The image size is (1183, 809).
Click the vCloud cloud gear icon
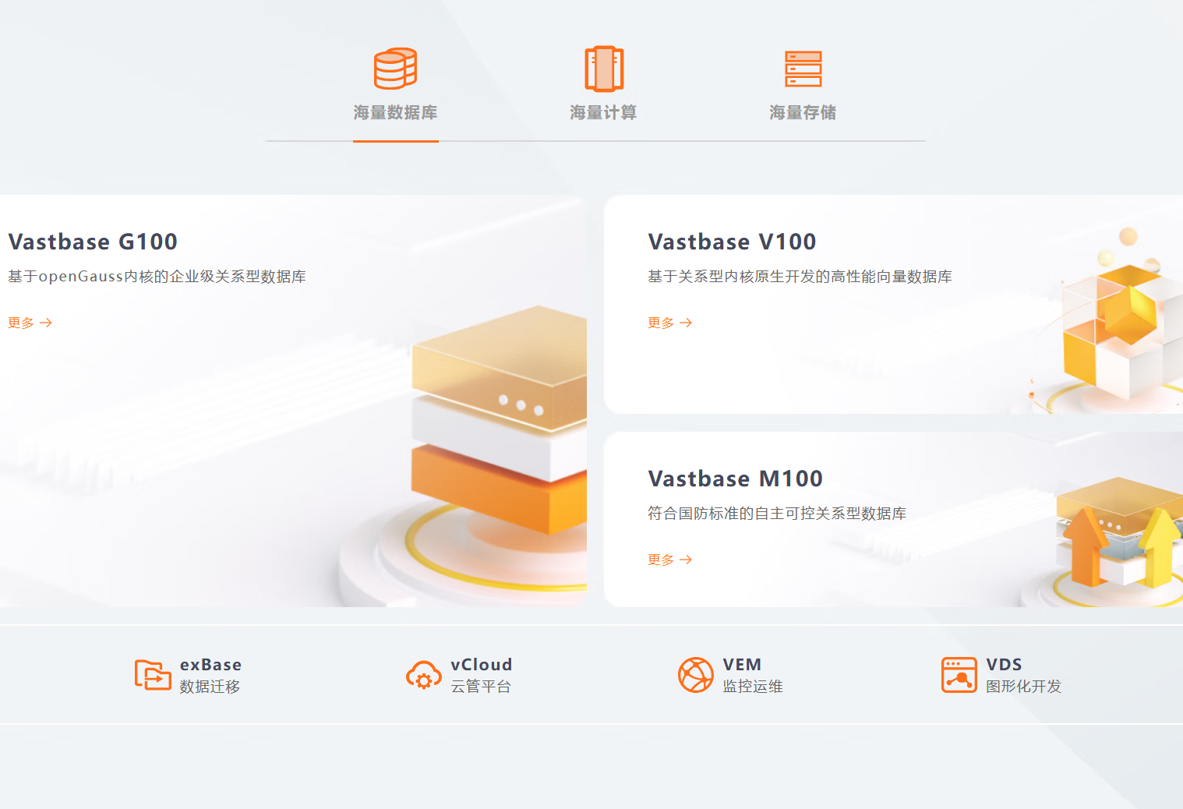[x=423, y=675]
